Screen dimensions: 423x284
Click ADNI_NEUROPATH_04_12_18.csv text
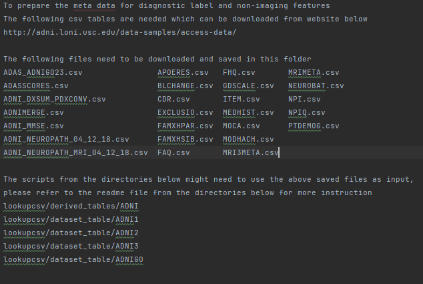66,140
